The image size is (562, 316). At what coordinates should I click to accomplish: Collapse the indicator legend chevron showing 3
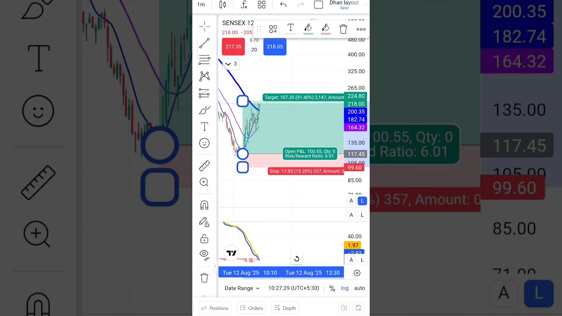231,64
